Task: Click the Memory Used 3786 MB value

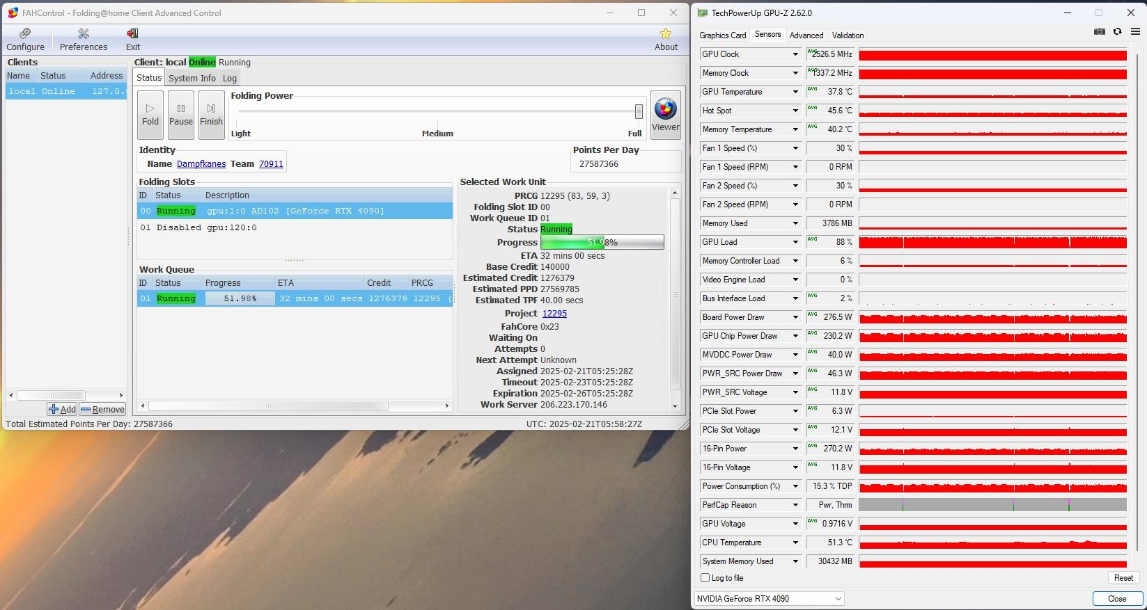Action: [831, 223]
